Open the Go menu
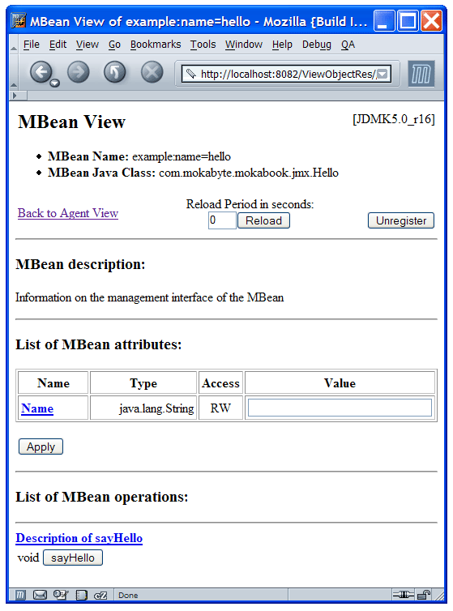The width and height of the screenshot is (453, 611). [114, 45]
